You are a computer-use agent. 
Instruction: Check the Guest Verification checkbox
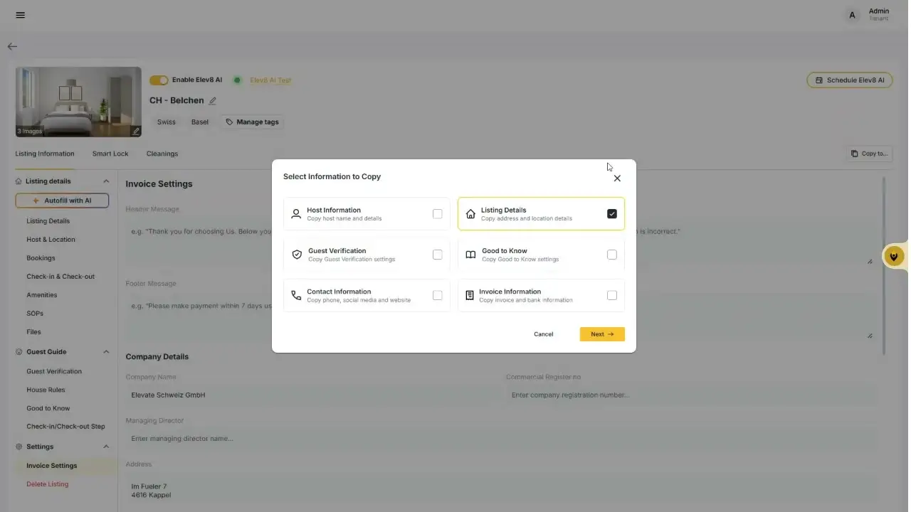[438, 255]
